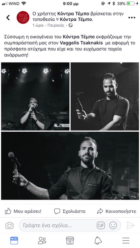140x248 pixels.
Task: Tap the globe privacy icon
Action: point(71,25)
